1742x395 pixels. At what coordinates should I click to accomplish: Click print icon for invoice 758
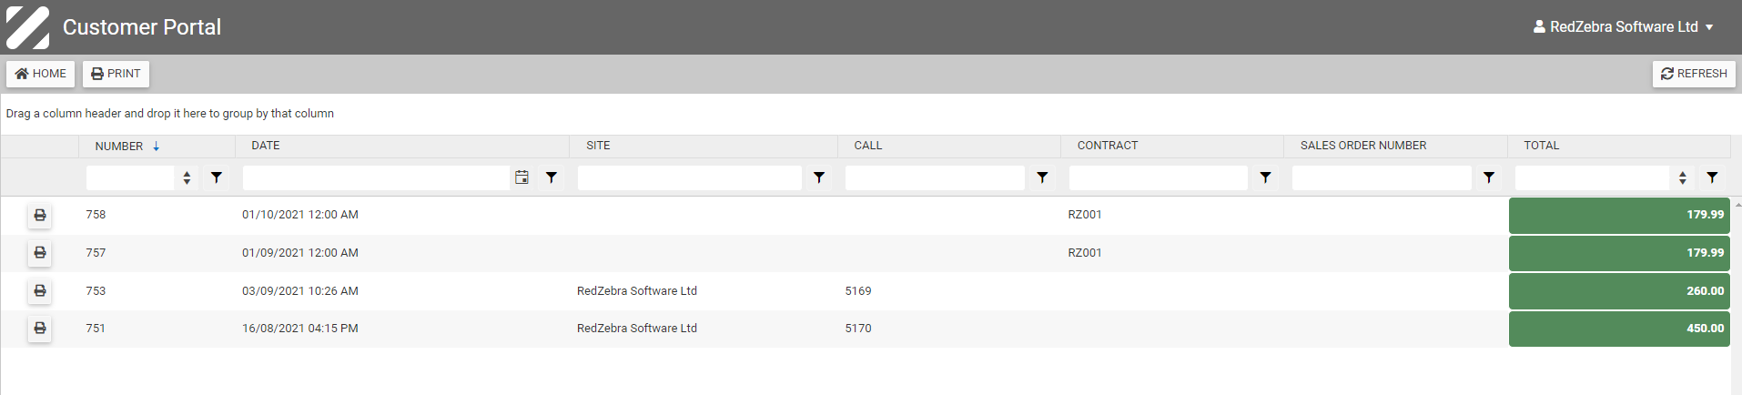(x=39, y=215)
